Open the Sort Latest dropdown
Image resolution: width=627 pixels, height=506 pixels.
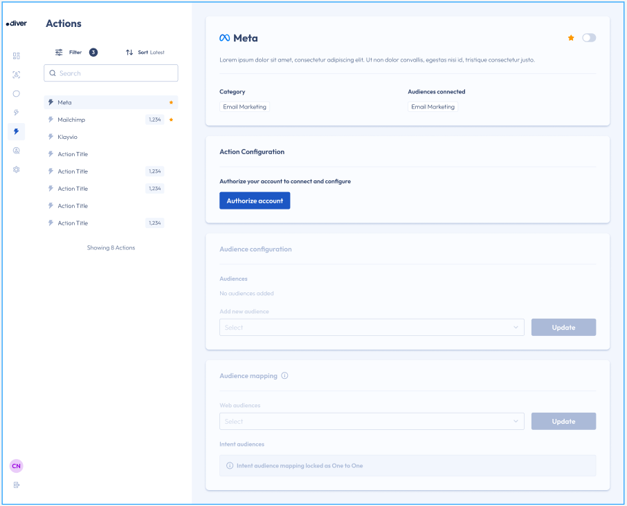(x=145, y=53)
